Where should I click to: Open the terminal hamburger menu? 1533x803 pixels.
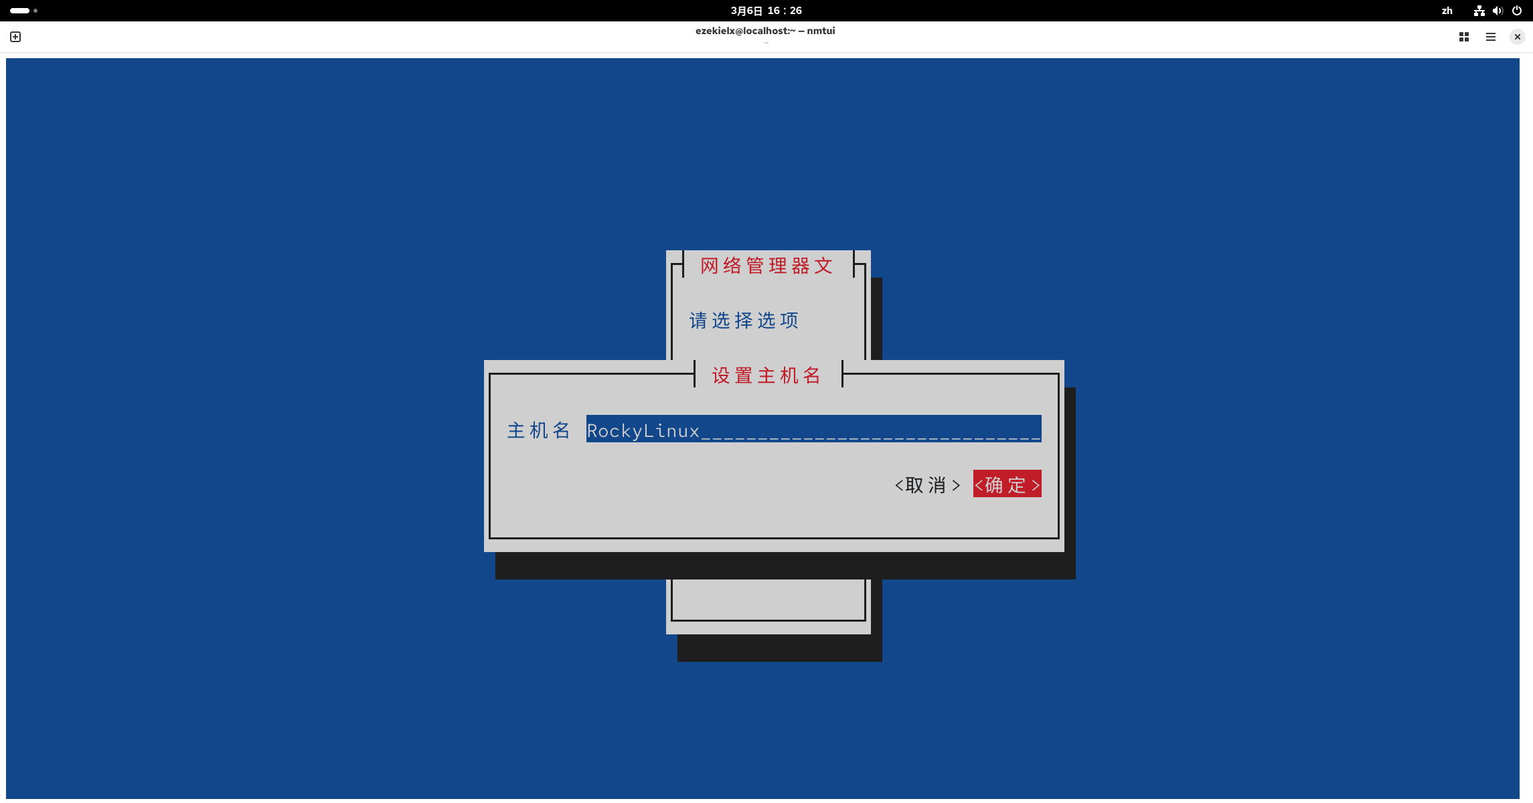[1491, 37]
